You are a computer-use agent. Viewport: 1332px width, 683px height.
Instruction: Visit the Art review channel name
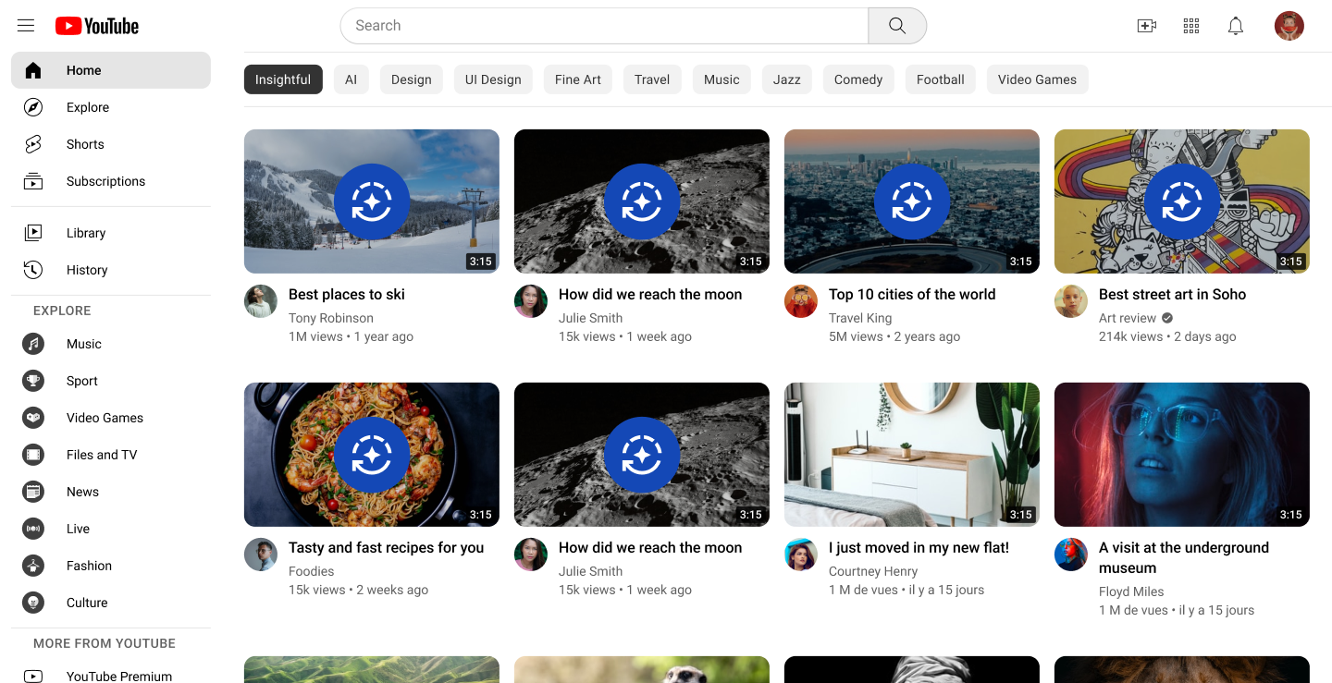[1128, 318]
